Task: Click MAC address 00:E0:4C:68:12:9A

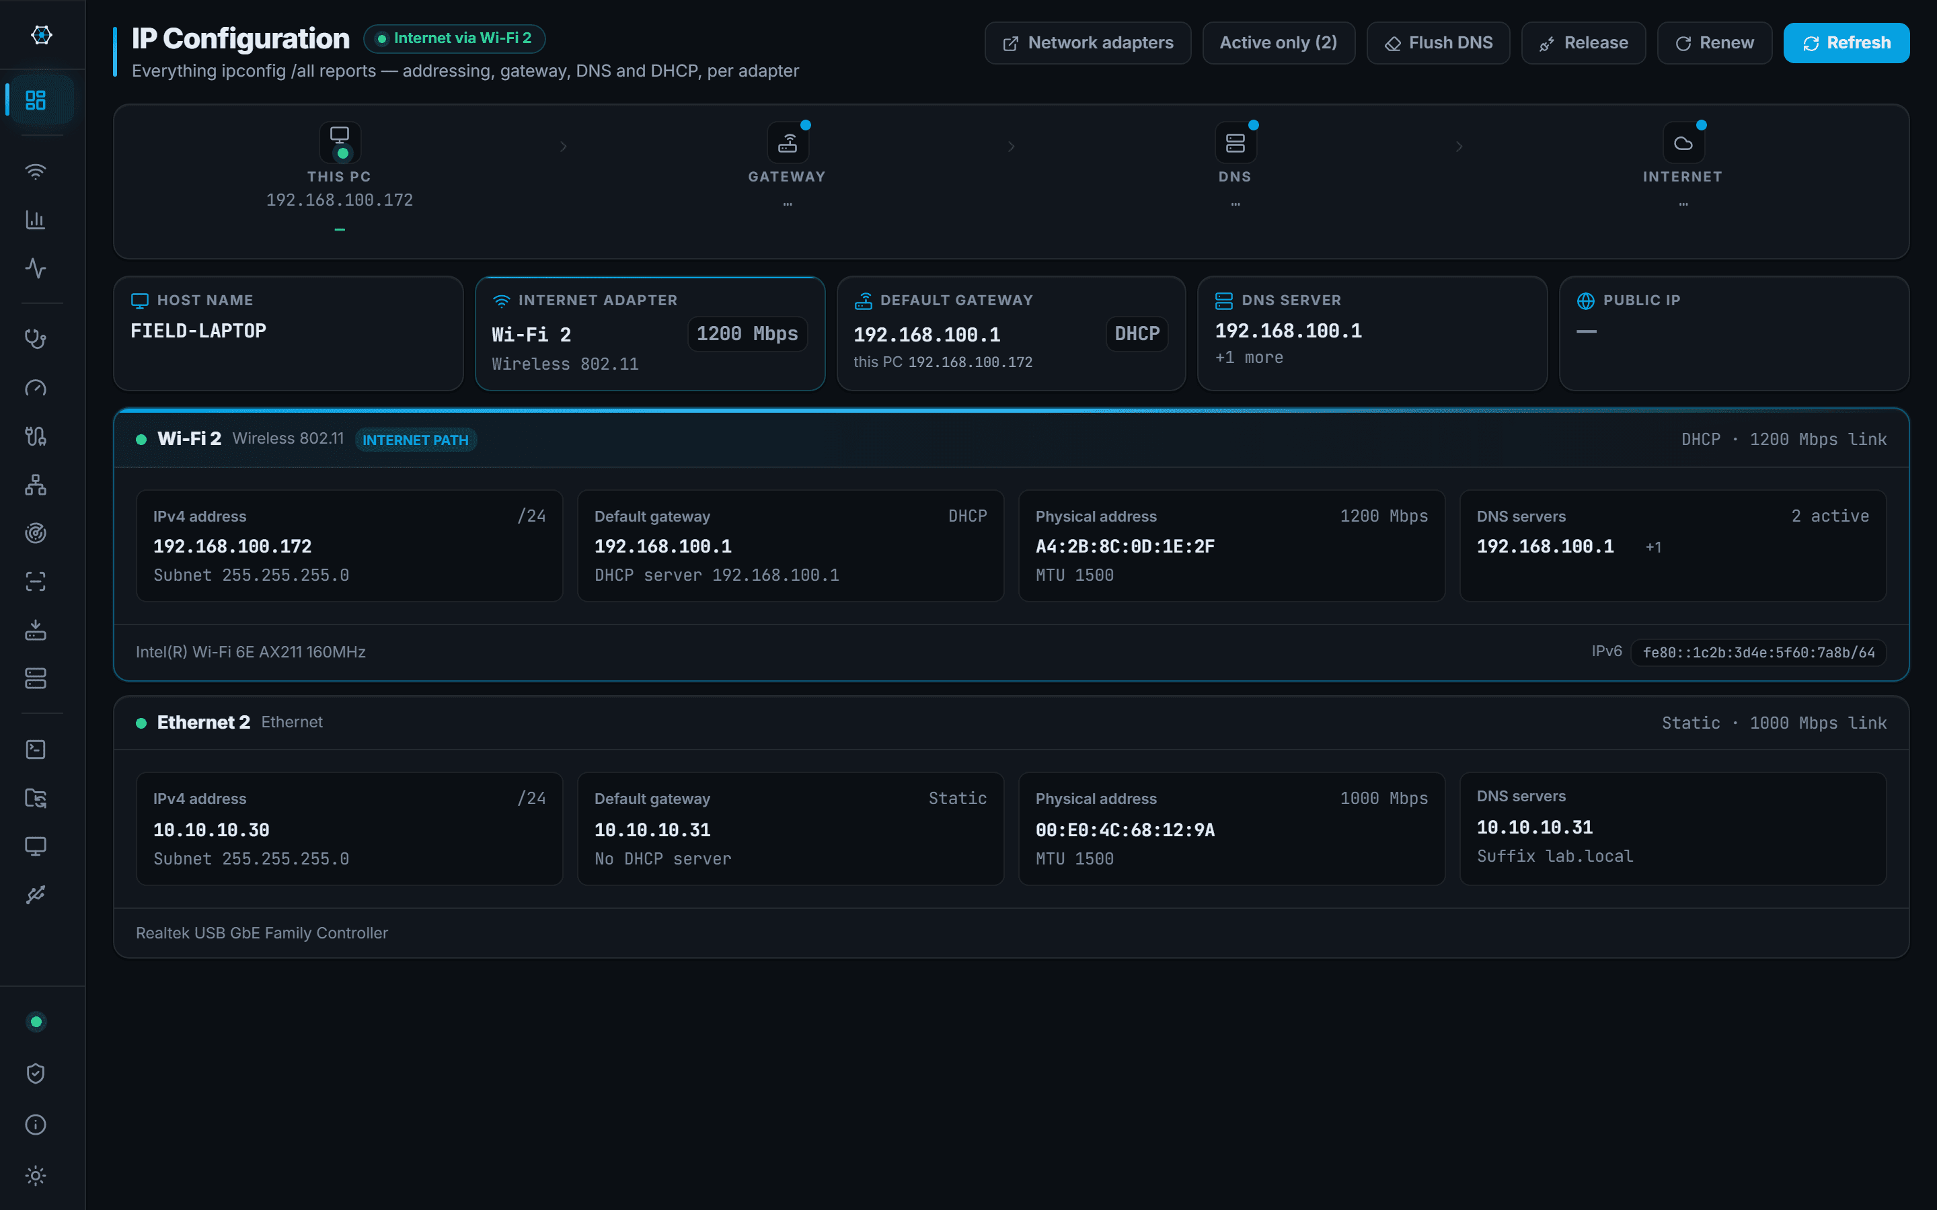Action: point(1125,830)
